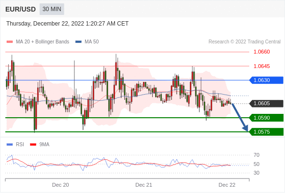Click the 1.0660 resistance price label

[x=261, y=52]
